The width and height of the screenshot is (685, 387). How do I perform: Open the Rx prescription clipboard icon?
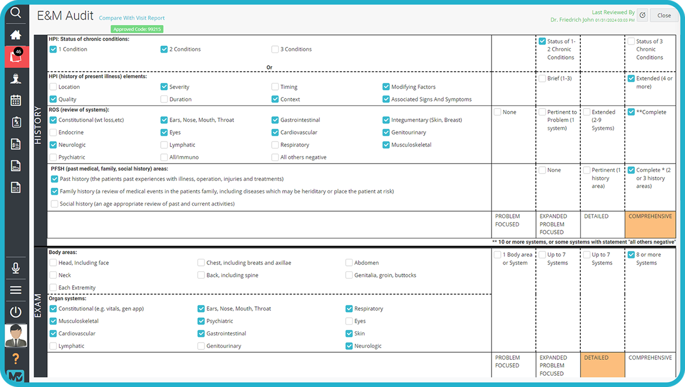[16, 122]
